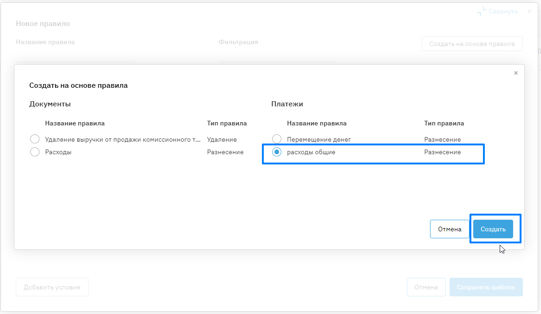Click the Документы section heading

50,104
